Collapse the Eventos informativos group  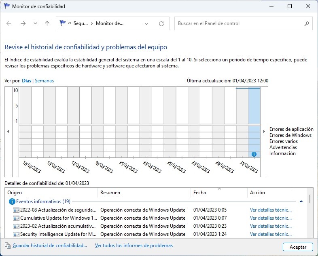301,201
